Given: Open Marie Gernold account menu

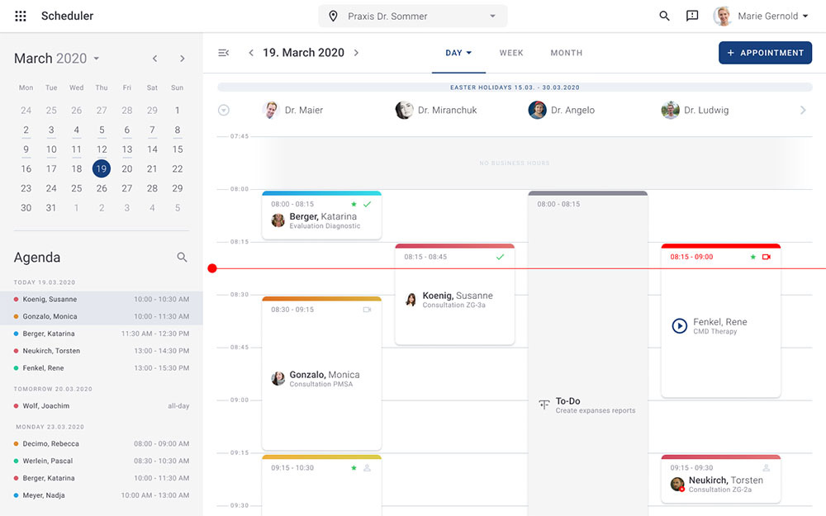Looking at the screenshot, I should coord(761,17).
